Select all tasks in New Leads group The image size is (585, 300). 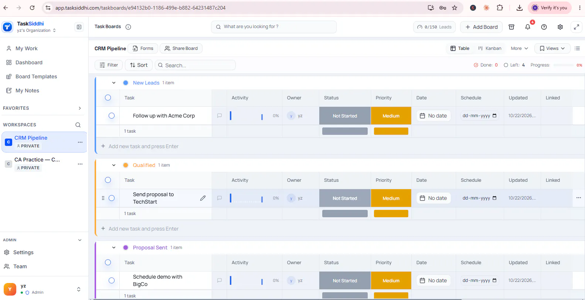tap(108, 98)
